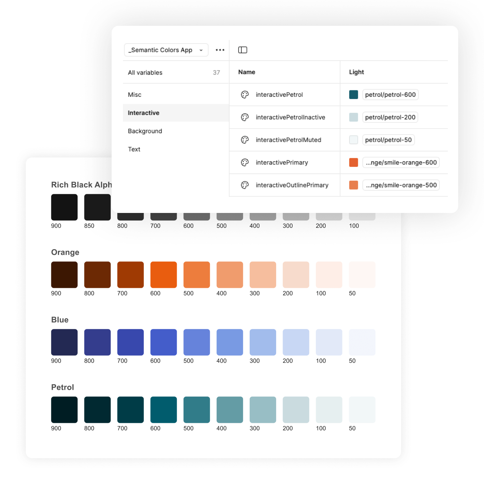Click the palette icon beside interactivePrimary
Viewport: 484px width, 484px height.
[245, 162]
